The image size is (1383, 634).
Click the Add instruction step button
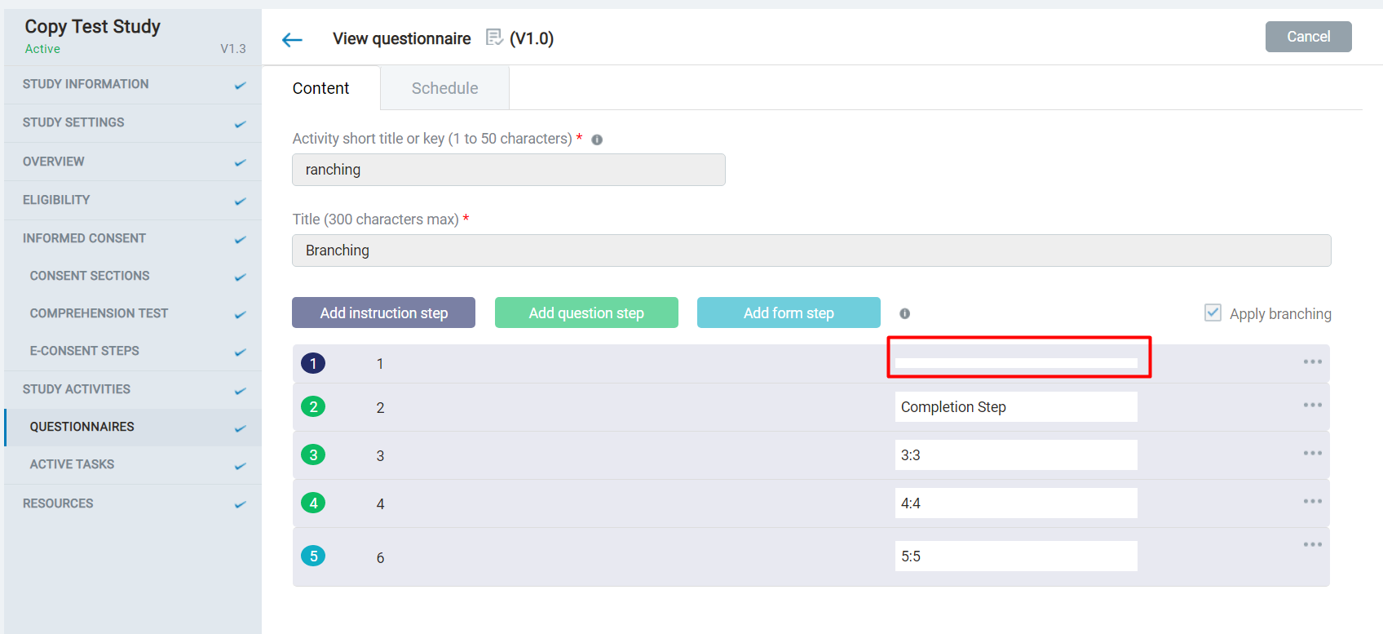[x=383, y=313]
